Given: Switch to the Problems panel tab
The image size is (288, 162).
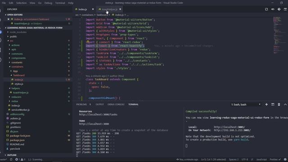Looking at the screenshot, I should coord(81,104).
